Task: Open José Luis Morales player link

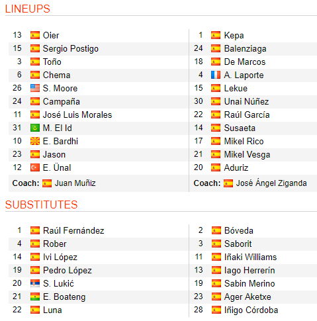Action: point(77,115)
